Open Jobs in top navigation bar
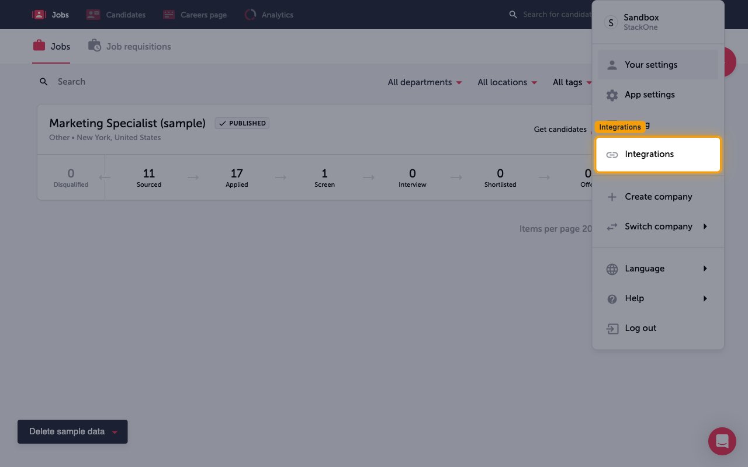The image size is (748, 467). coord(50,15)
